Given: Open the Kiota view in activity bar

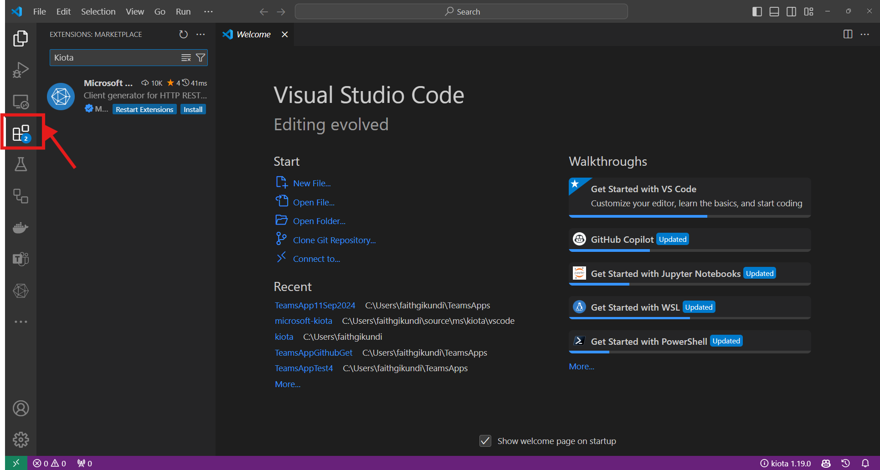Looking at the screenshot, I should pos(21,291).
